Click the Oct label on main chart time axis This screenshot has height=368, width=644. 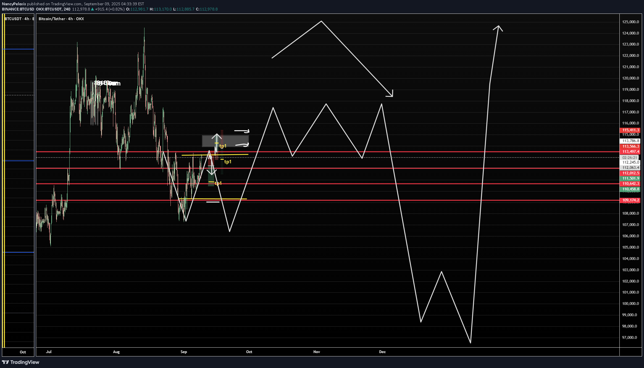click(x=249, y=352)
